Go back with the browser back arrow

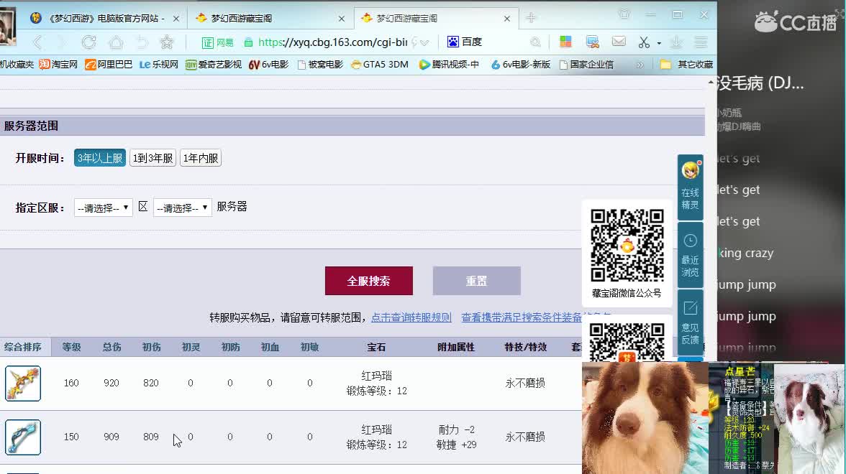pos(37,42)
